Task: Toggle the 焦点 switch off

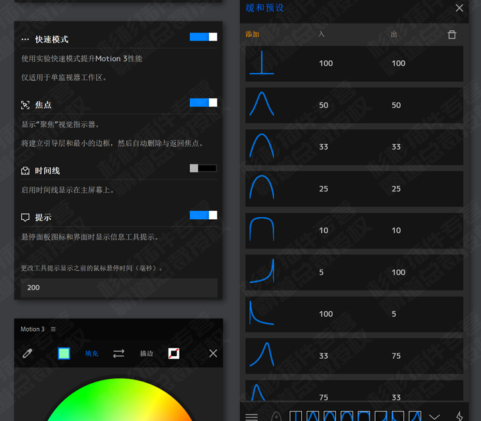Action: (x=203, y=103)
